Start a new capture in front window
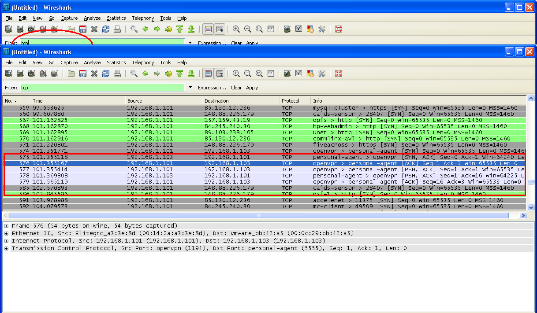537x313 pixels. tap(31, 74)
